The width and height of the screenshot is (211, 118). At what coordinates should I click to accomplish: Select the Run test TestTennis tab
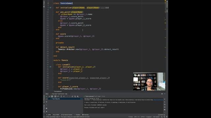pos(59,94)
